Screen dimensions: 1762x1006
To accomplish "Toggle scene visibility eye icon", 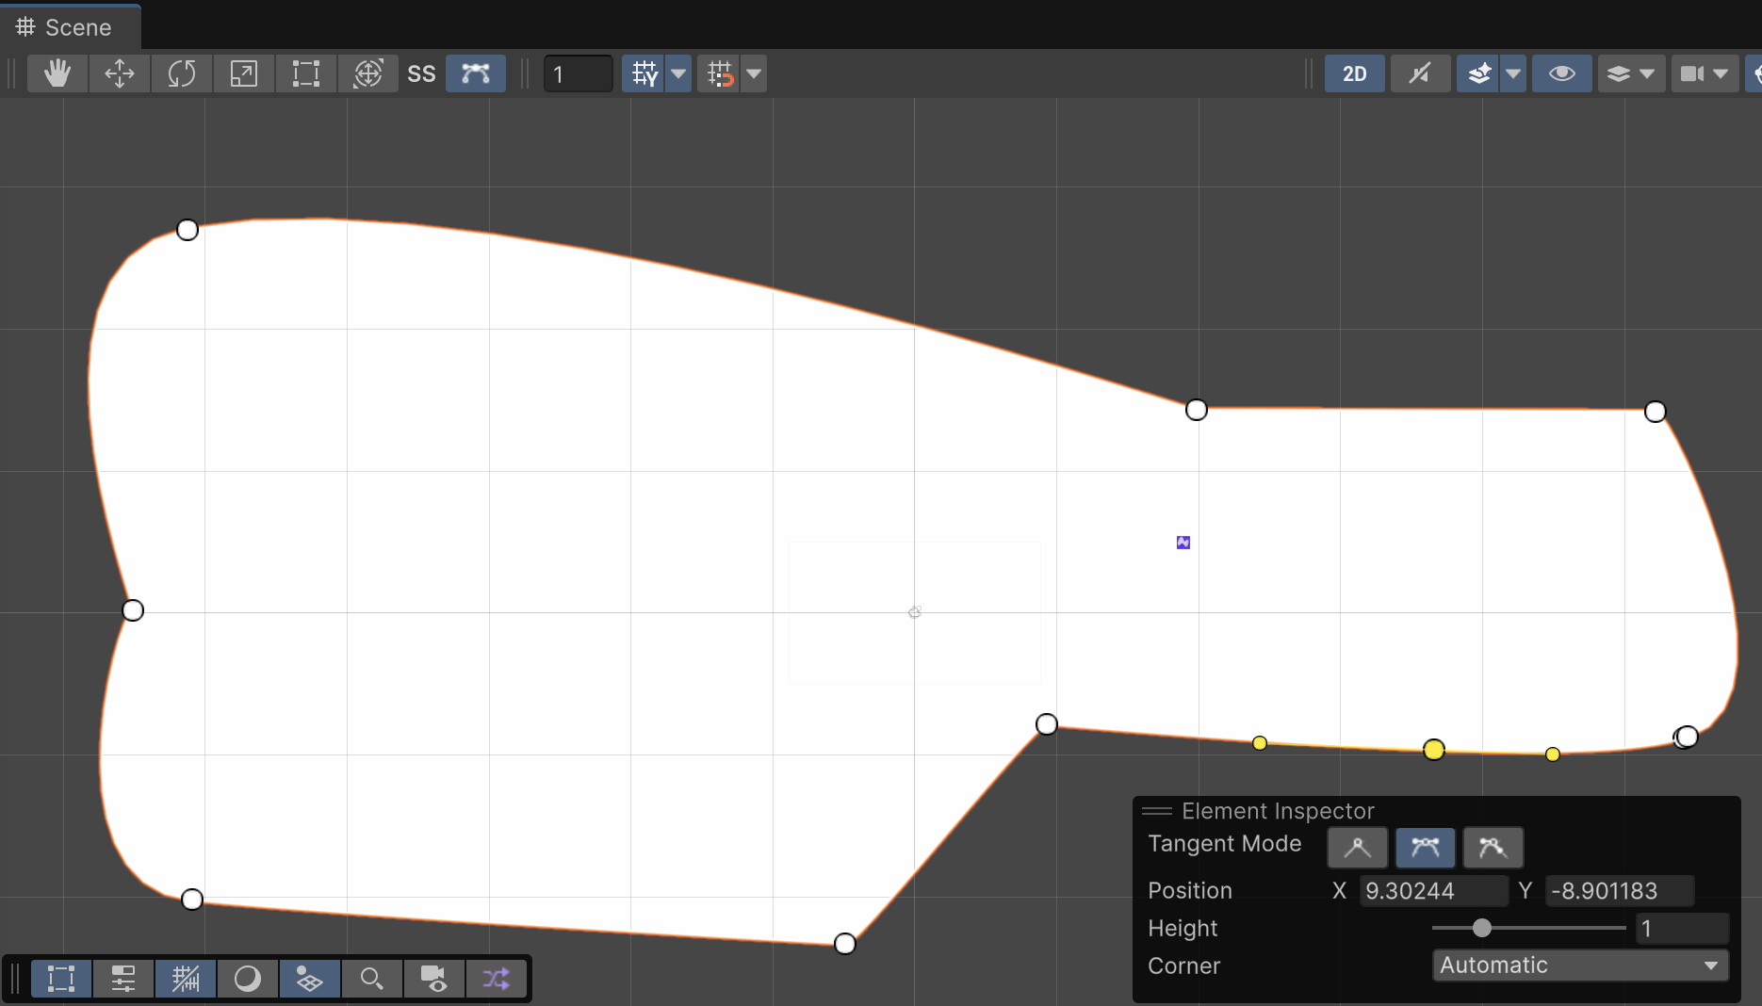I will 1561,73.
